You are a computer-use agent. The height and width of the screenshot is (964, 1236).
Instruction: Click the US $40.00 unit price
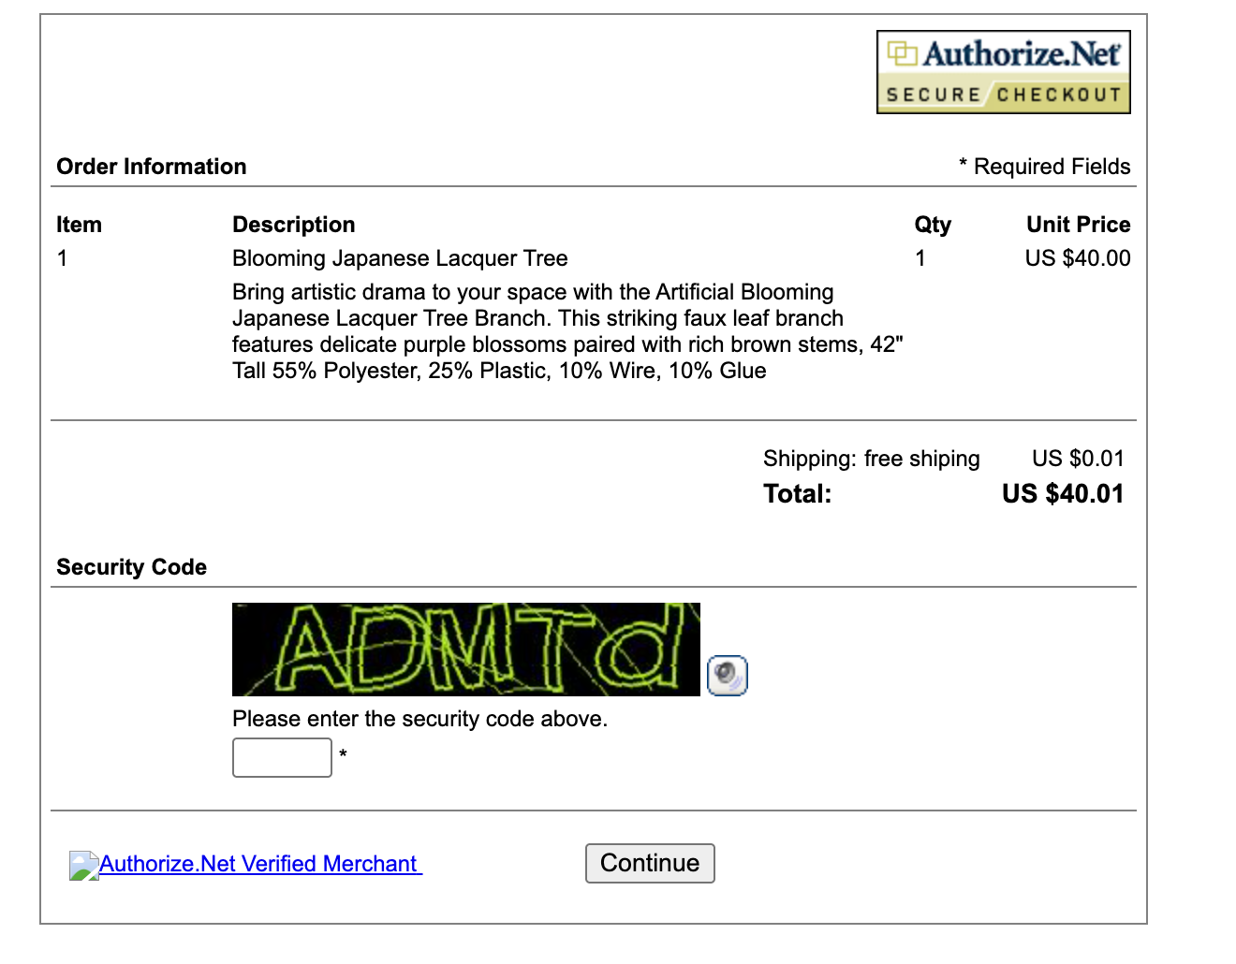(1077, 258)
